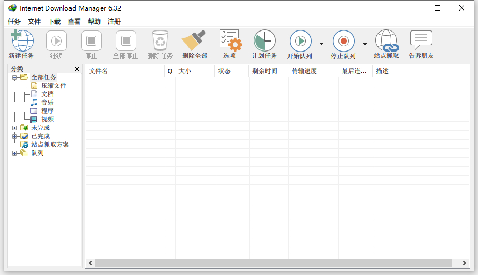Select the 压缩文件 category
The width and height of the screenshot is (478, 275).
point(54,86)
